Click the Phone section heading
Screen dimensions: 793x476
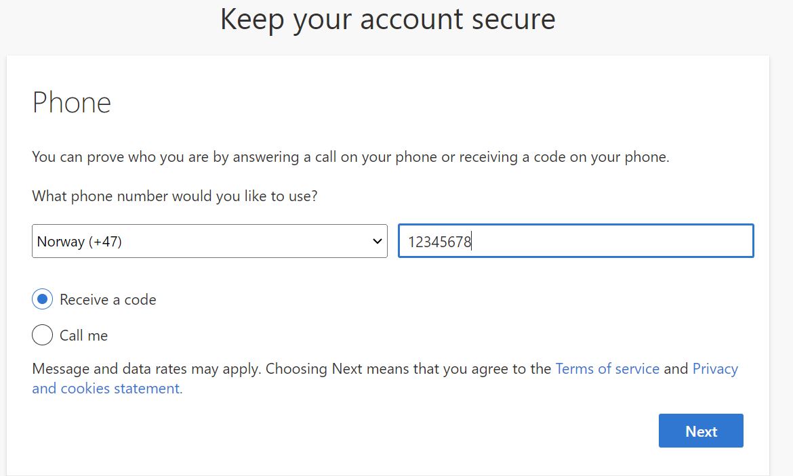72,103
